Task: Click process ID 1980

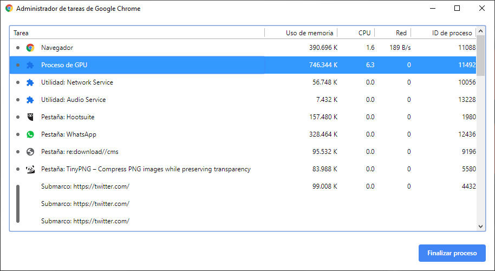Action: [x=469, y=117]
